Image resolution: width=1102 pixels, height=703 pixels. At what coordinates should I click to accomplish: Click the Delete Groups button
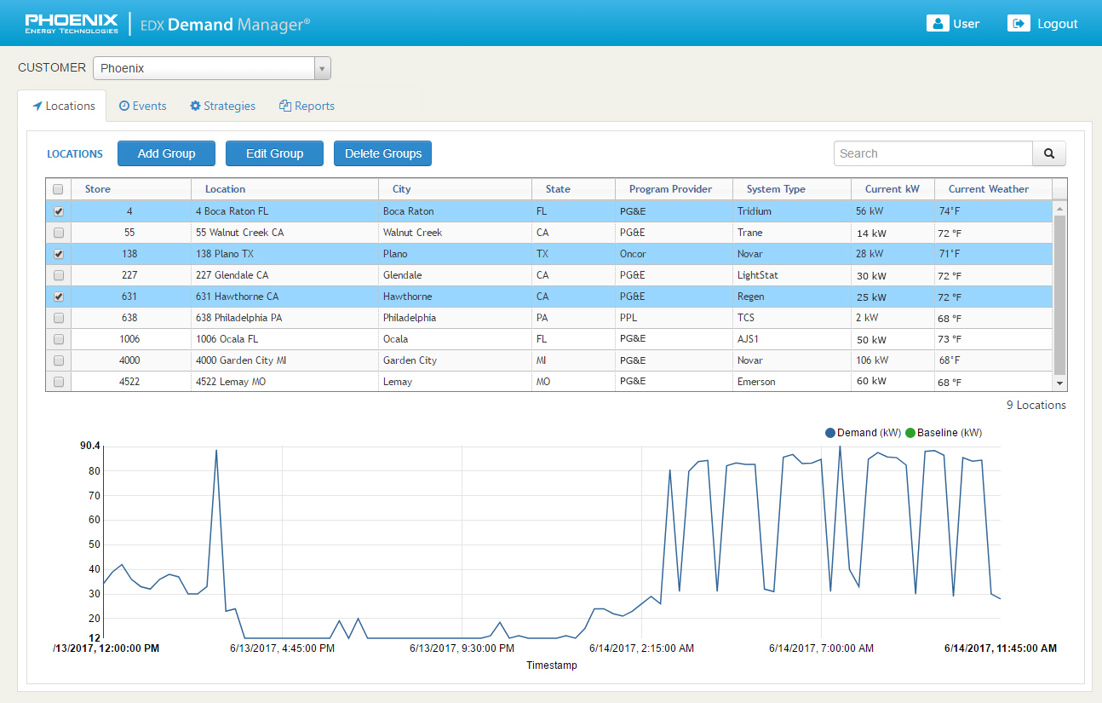[x=383, y=153]
